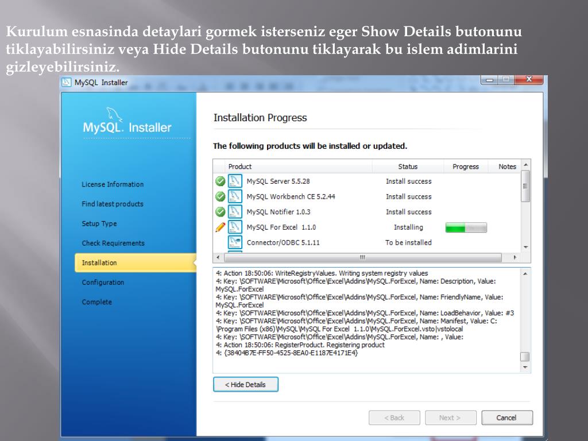The height and width of the screenshot is (441, 588).
Task: Click the MySQL Server 5.5.28 product icon
Action: pyautogui.click(x=235, y=181)
